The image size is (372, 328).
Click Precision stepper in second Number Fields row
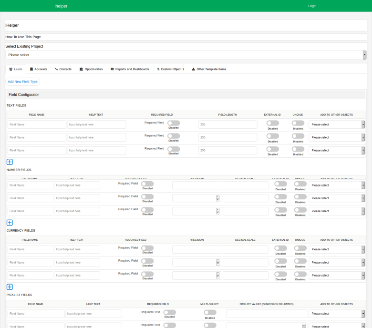(x=217, y=198)
